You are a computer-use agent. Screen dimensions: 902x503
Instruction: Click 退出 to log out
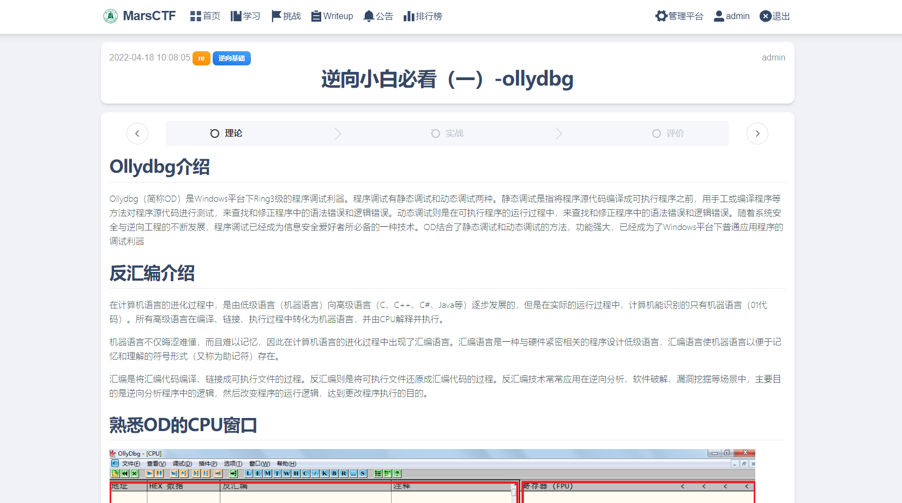pyautogui.click(x=774, y=16)
